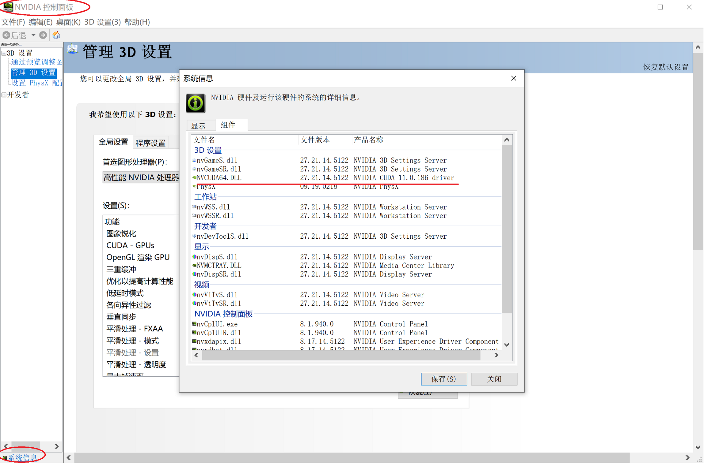Select NVMCTRAY.DLL row
The width and height of the screenshot is (704, 466).
click(346, 266)
